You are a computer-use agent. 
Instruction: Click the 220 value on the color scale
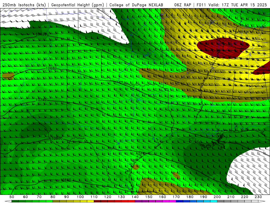244,197
